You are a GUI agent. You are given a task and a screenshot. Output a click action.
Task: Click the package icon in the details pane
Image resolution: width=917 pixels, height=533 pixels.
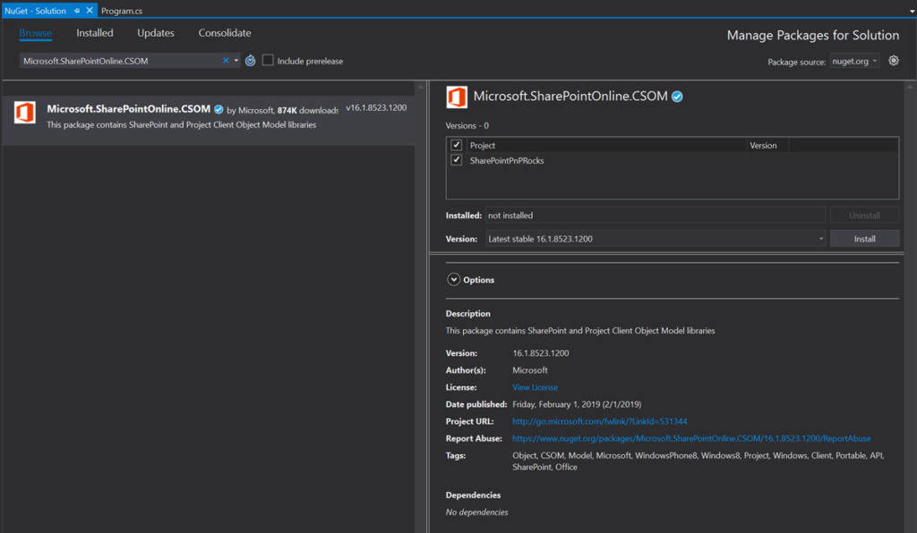coord(457,97)
